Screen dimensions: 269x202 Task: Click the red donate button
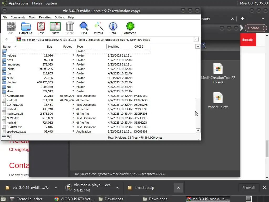click(247, 40)
